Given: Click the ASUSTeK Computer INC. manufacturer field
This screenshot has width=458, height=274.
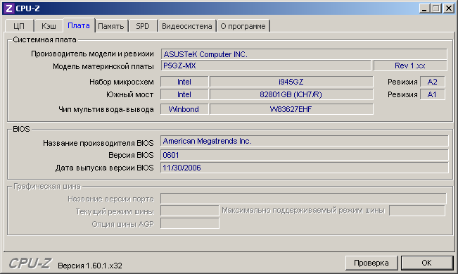Looking at the screenshot, I should pyautogui.click(x=304, y=54).
